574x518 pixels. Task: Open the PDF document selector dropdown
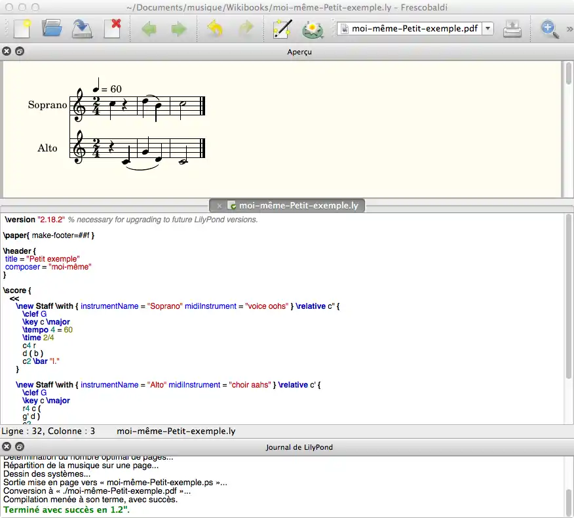(488, 29)
